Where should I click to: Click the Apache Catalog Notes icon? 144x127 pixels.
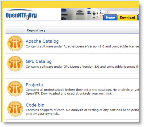click(x=15, y=43)
